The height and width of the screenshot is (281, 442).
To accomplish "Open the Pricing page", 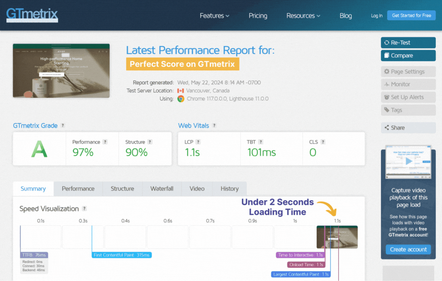I will pos(258,16).
